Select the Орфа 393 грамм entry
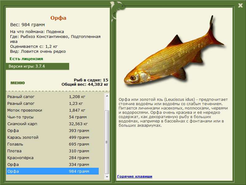Viewport: 246px width, 185px height. [52, 131]
